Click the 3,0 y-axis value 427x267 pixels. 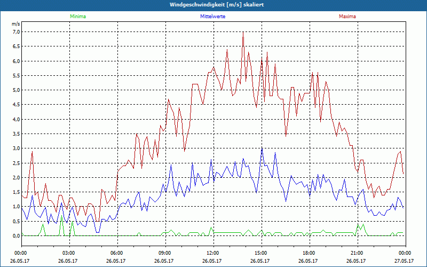17,148
